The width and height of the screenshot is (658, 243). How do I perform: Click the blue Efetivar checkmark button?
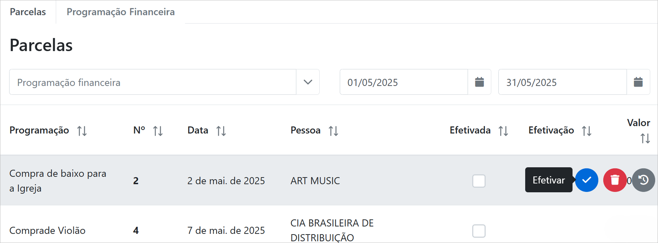pyautogui.click(x=586, y=180)
